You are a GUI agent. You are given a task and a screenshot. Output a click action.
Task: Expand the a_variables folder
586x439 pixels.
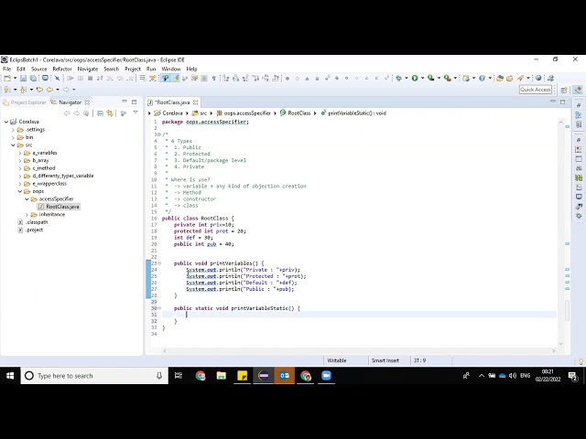[20, 153]
